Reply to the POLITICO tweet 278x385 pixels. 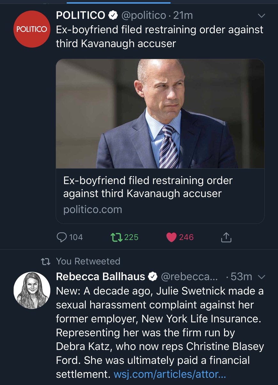[61, 237]
